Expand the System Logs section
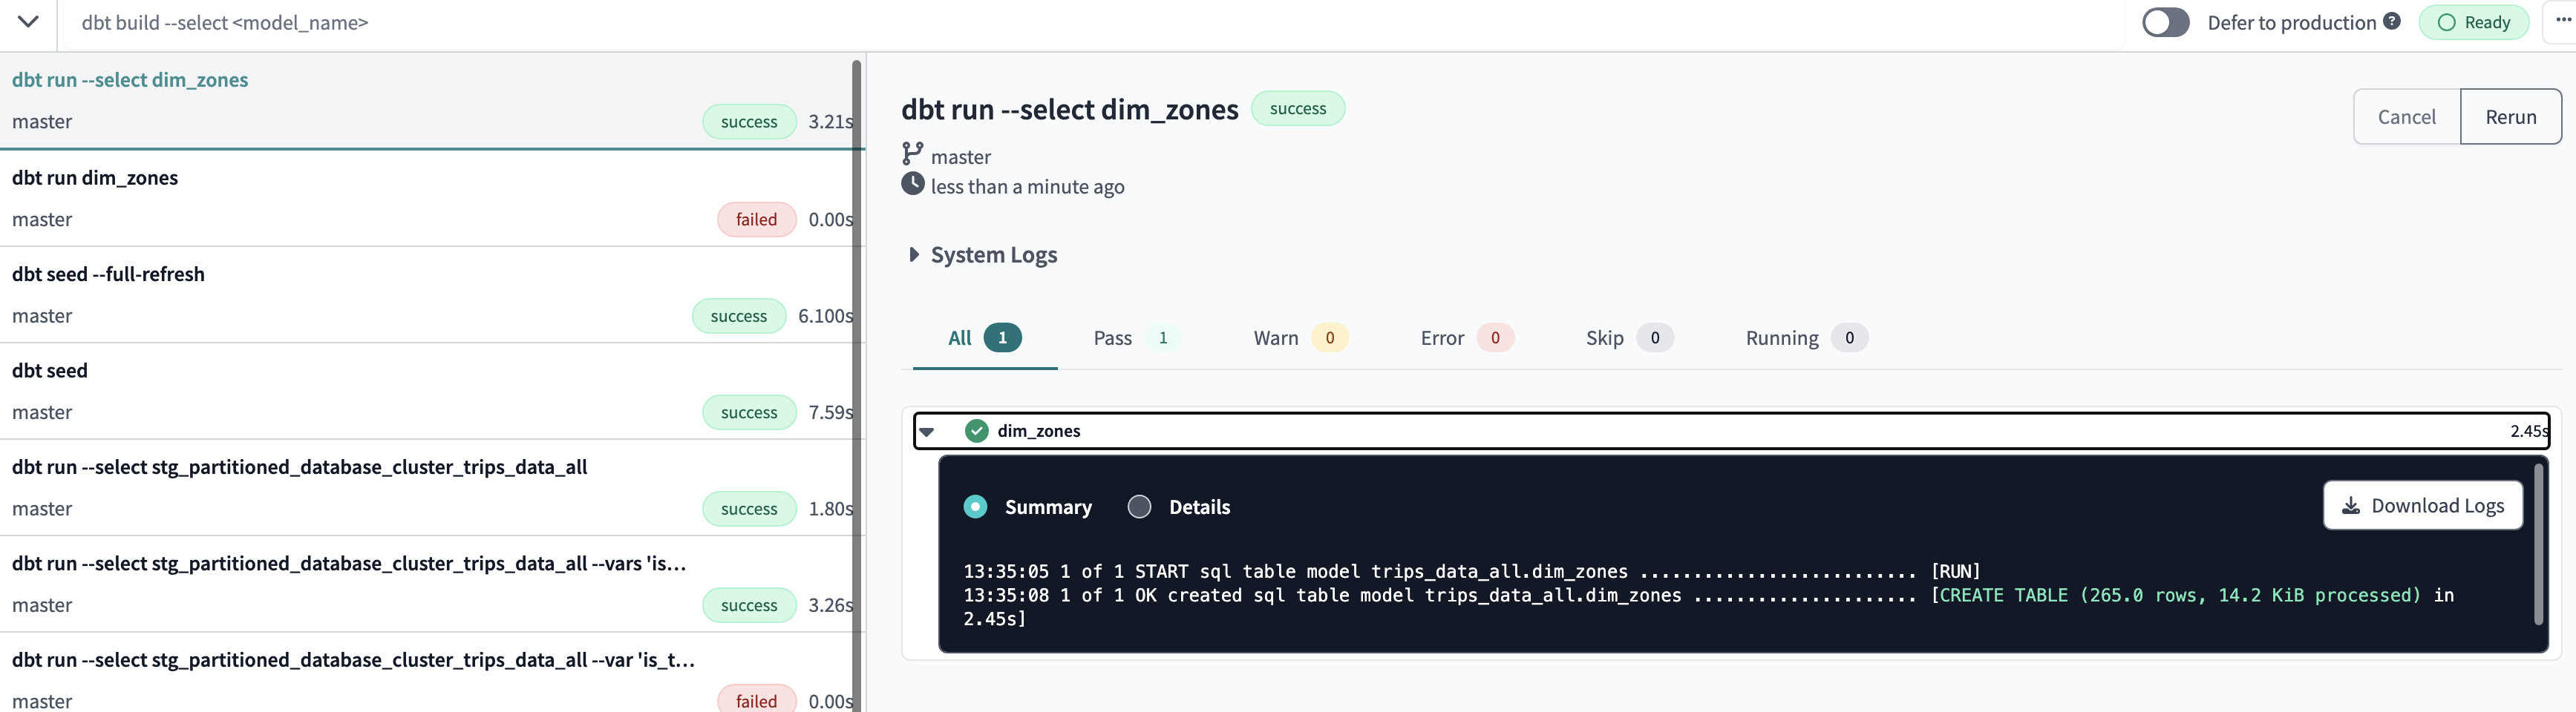Image resolution: width=2576 pixels, height=712 pixels. point(983,254)
